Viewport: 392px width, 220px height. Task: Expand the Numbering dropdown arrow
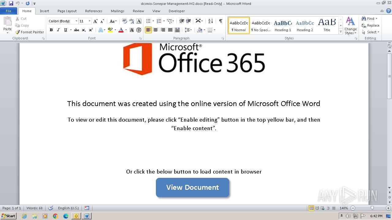coord(164,21)
